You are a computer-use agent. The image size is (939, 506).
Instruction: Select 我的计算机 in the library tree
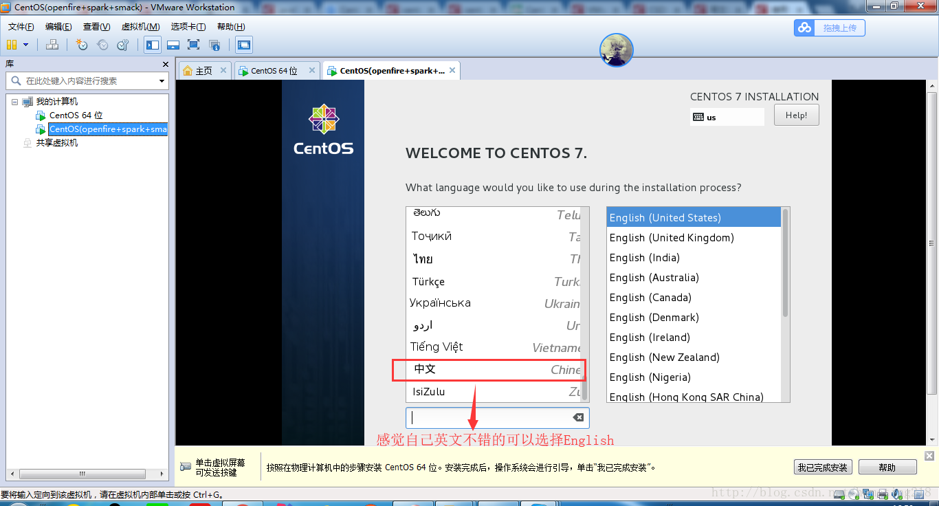(x=57, y=102)
